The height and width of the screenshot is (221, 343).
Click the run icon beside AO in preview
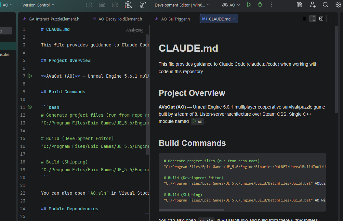point(194,121)
